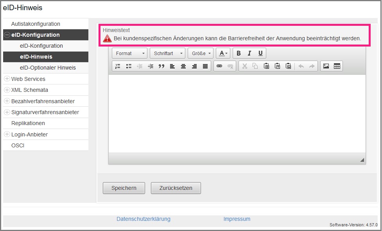Toggle underline text formatting
Image resolution: width=382 pixels, height=231 pixels.
[260, 54]
